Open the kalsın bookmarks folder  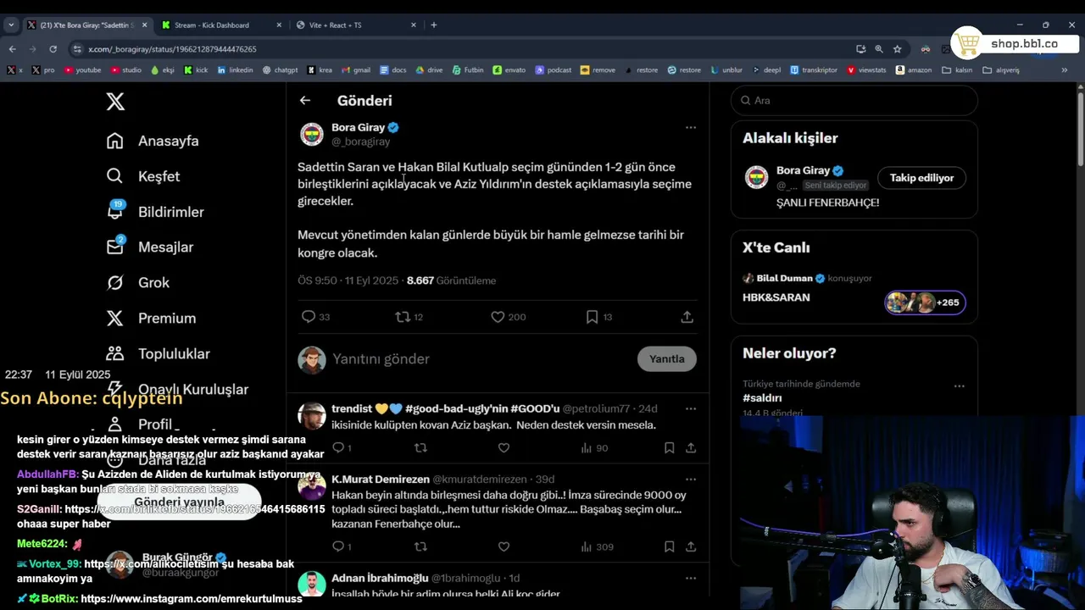tap(958, 70)
